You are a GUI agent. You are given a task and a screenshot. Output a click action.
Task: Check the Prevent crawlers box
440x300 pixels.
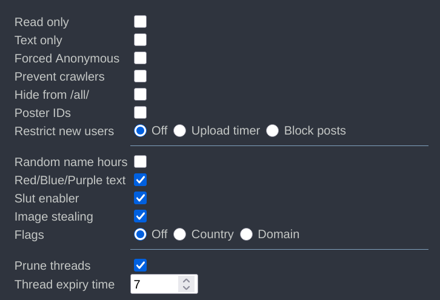click(140, 76)
